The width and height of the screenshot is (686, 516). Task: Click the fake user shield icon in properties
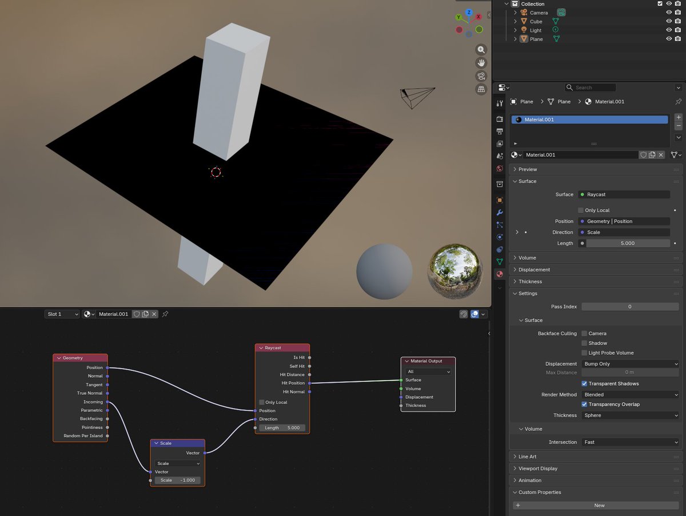coord(643,155)
